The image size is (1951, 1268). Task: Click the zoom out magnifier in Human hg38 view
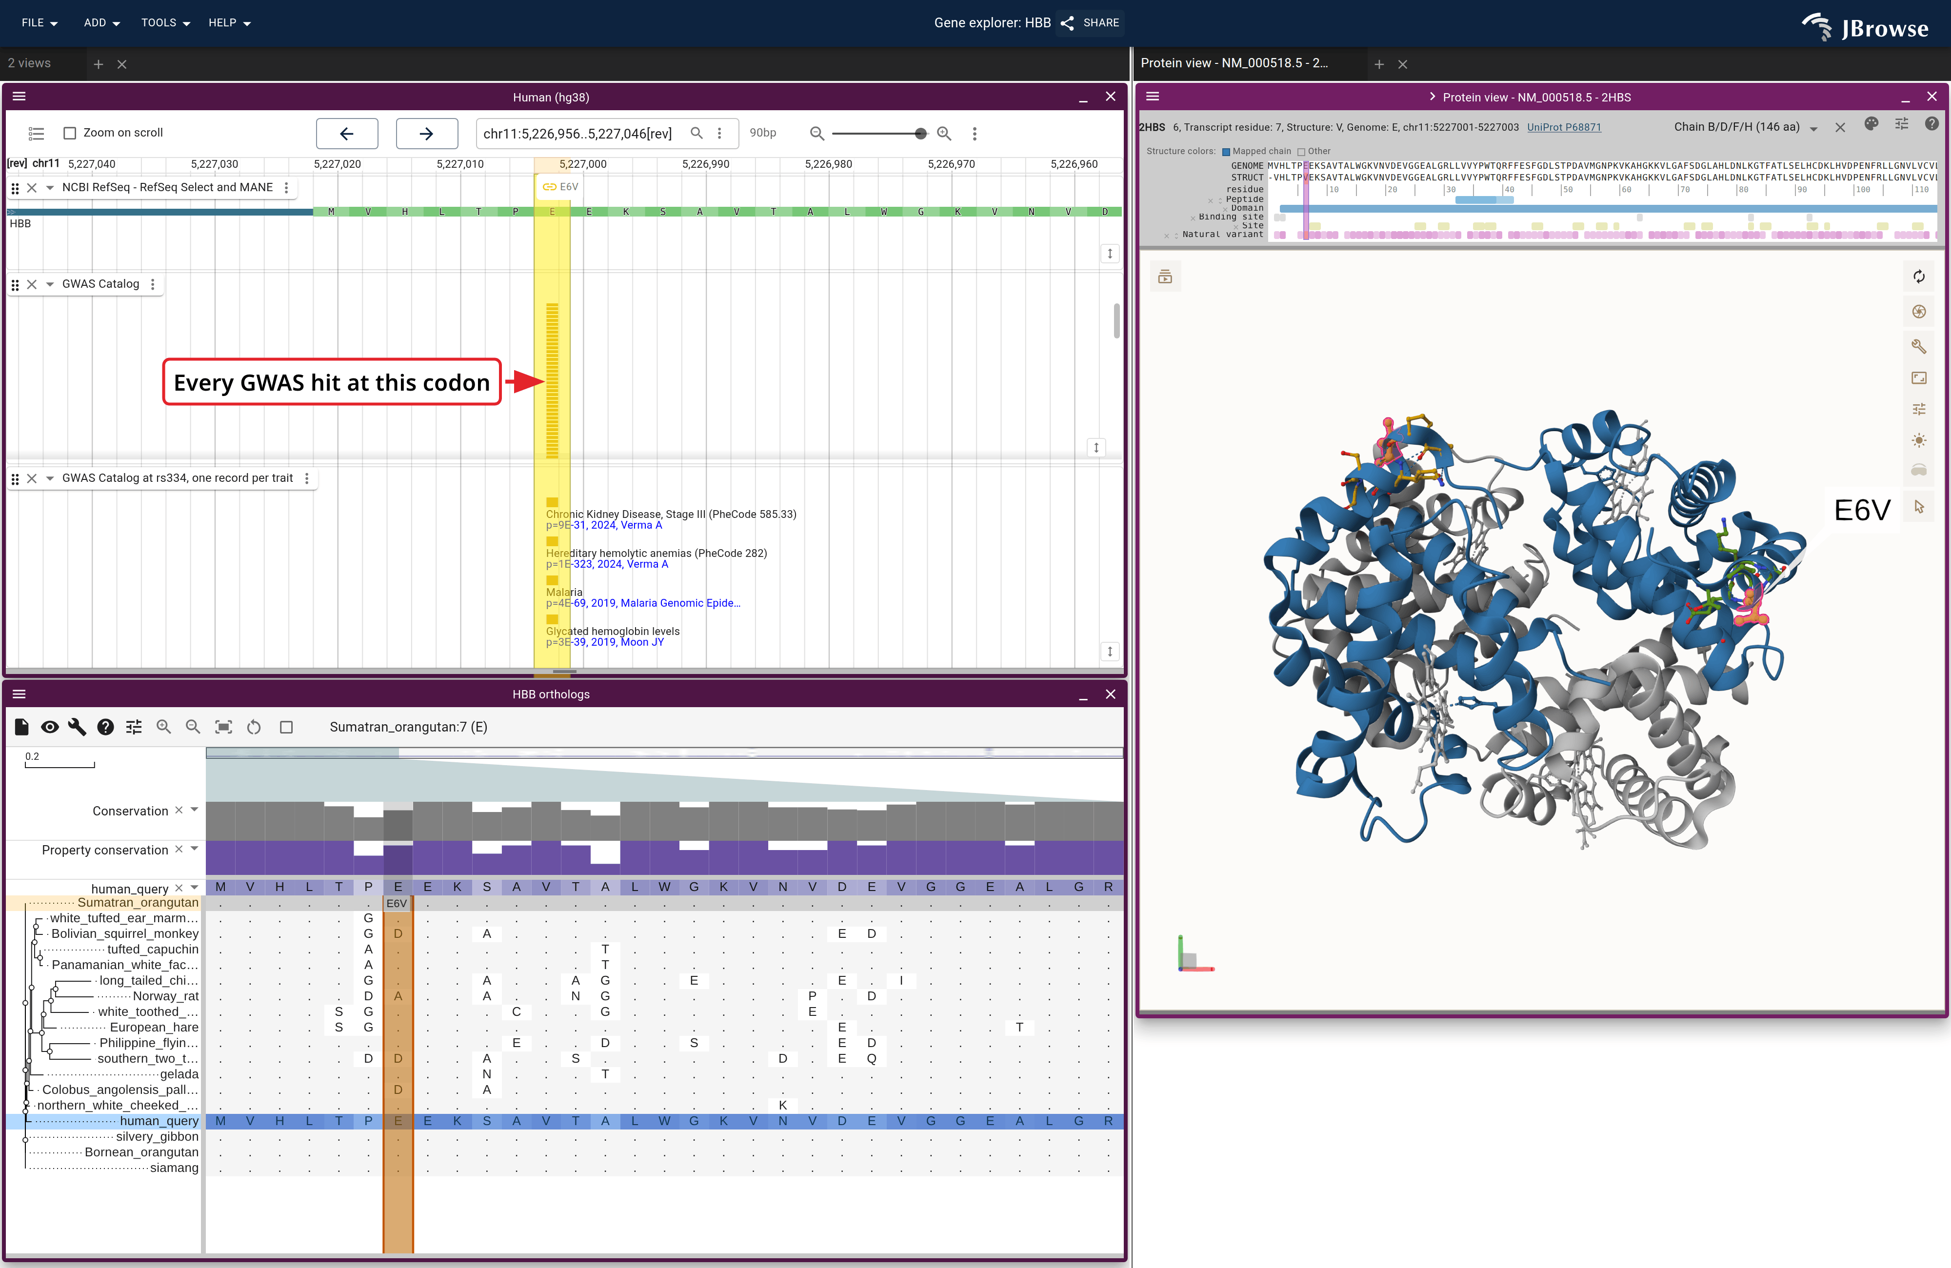pyautogui.click(x=816, y=134)
